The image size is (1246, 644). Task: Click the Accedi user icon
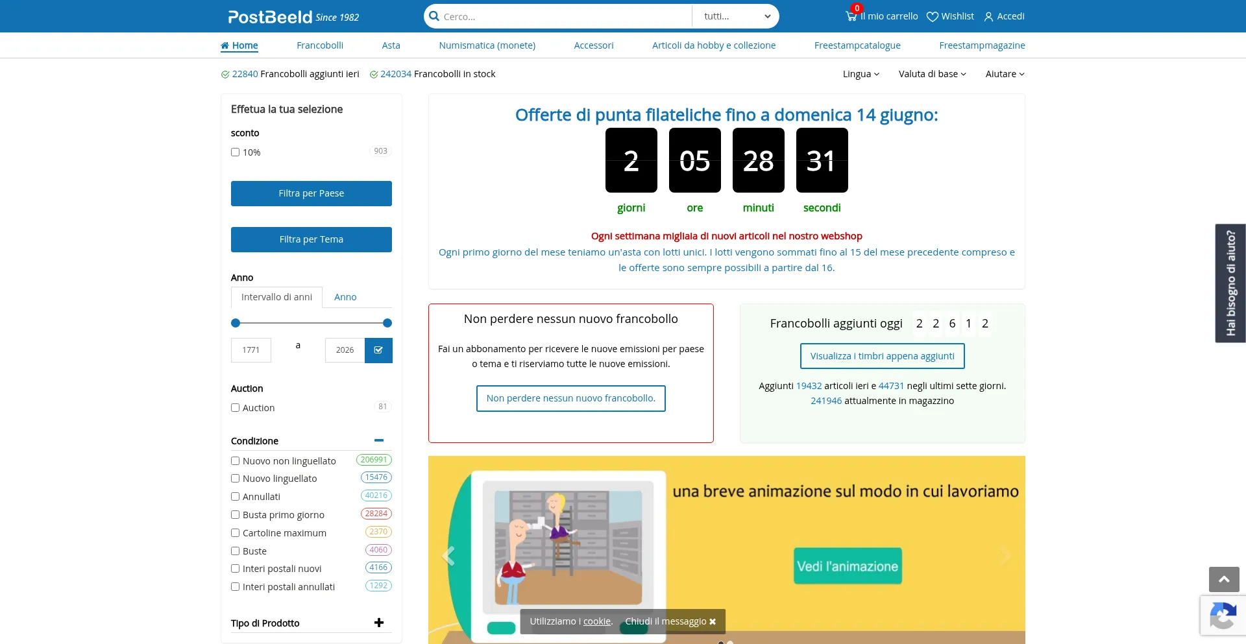click(988, 17)
